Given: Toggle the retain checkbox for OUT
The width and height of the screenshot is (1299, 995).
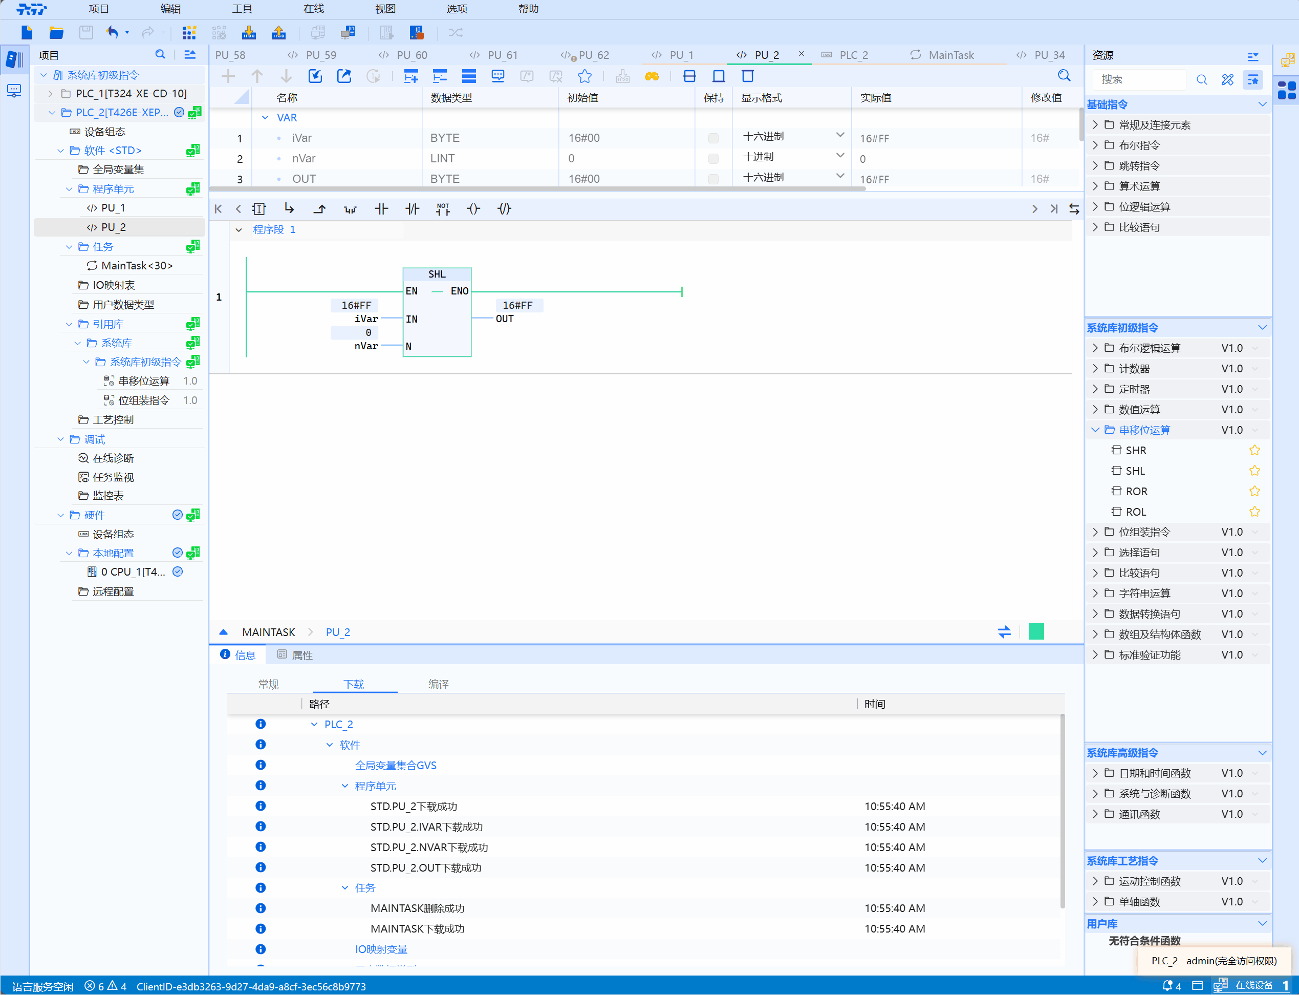Looking at the screenshot, I should (x=713, y=178).
